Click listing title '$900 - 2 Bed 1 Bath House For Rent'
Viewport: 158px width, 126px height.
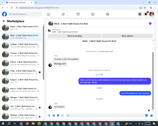(65, 32)
